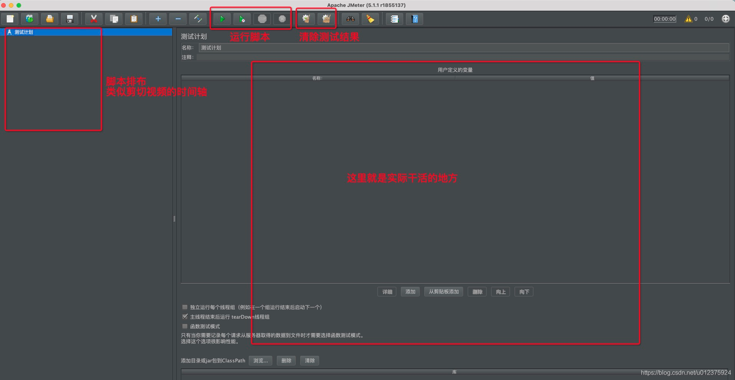Cut the selected element with scissors icon

click(x=94, y=19)
